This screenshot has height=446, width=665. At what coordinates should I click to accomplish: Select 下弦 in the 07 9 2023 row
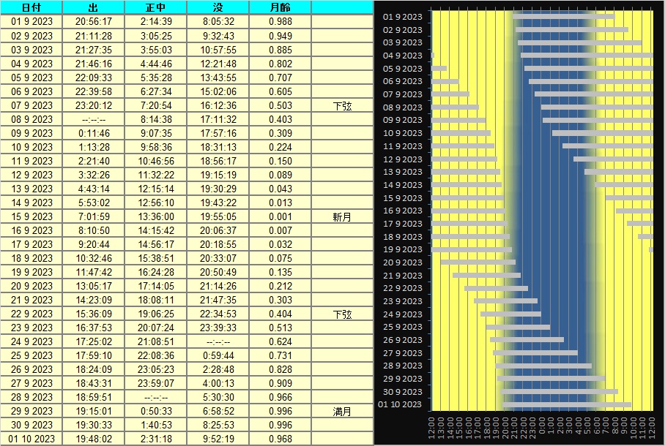pos(342,106)
